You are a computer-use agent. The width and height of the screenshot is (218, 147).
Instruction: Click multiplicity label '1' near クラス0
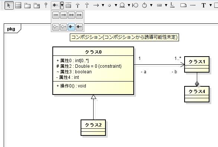pos(140,58)
